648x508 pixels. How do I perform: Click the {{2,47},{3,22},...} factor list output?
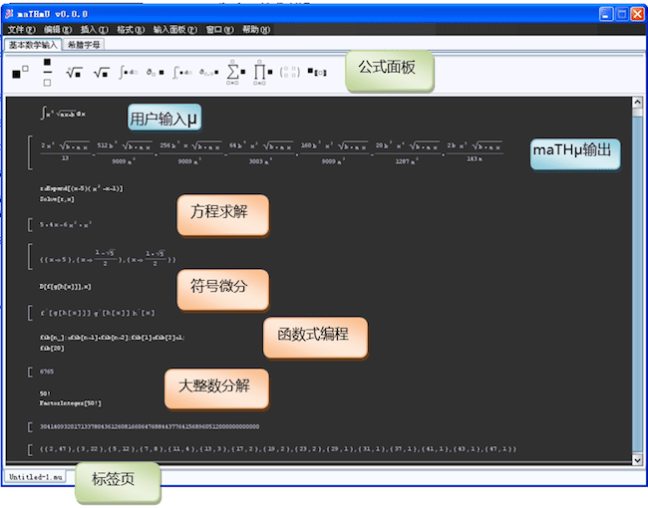click(278, 449)
